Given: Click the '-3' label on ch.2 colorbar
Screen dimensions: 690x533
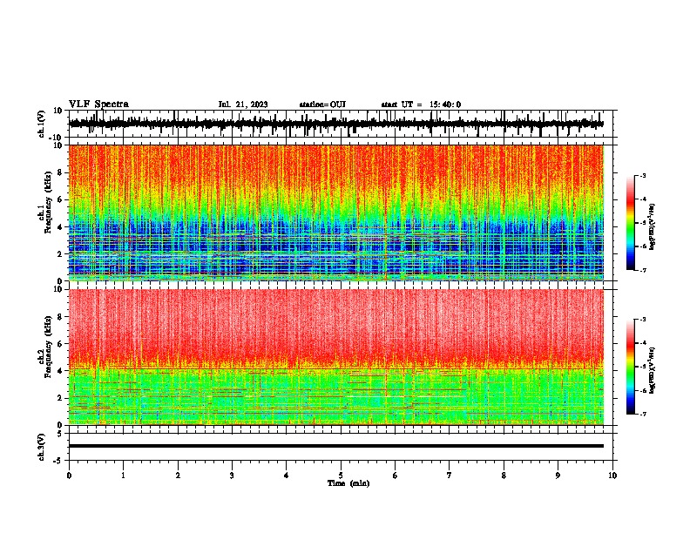Looking at the screenshot, I should (x=642, y=320).
